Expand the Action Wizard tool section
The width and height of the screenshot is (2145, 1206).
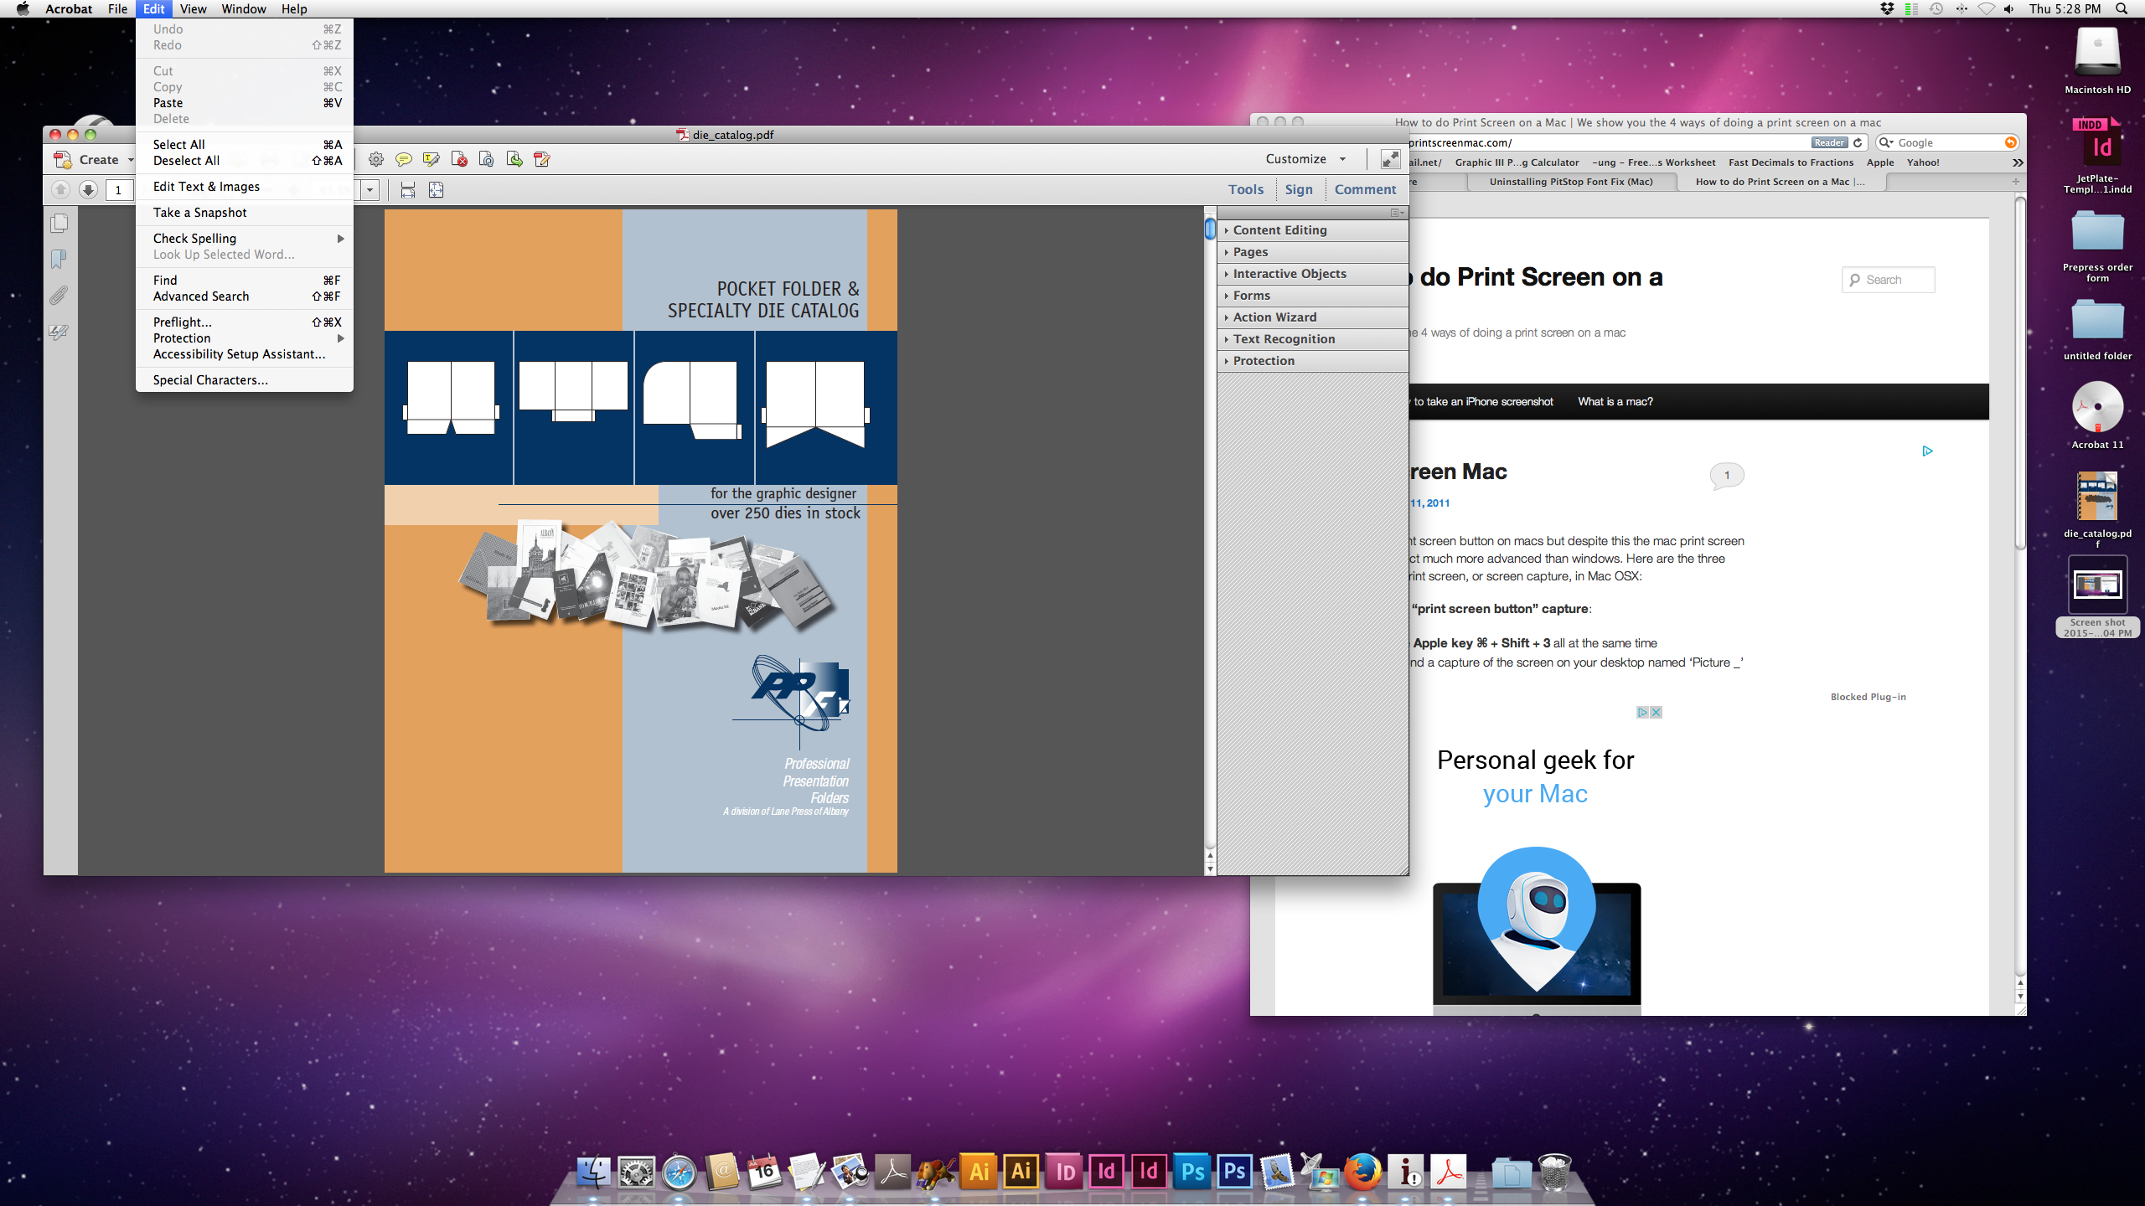(1313, 317)
